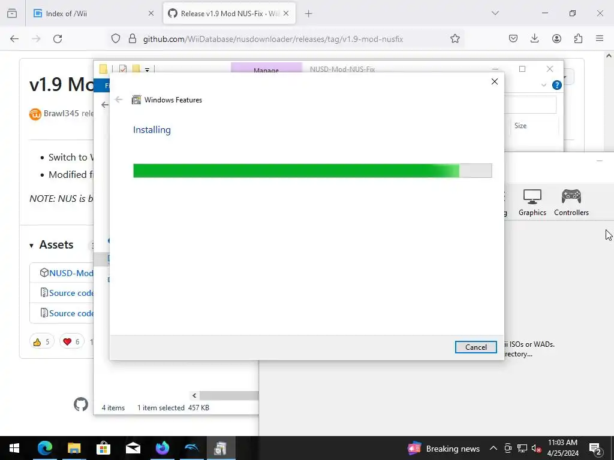Reload the GitHub page
614x460 pixels.
(x=58, y=39)
